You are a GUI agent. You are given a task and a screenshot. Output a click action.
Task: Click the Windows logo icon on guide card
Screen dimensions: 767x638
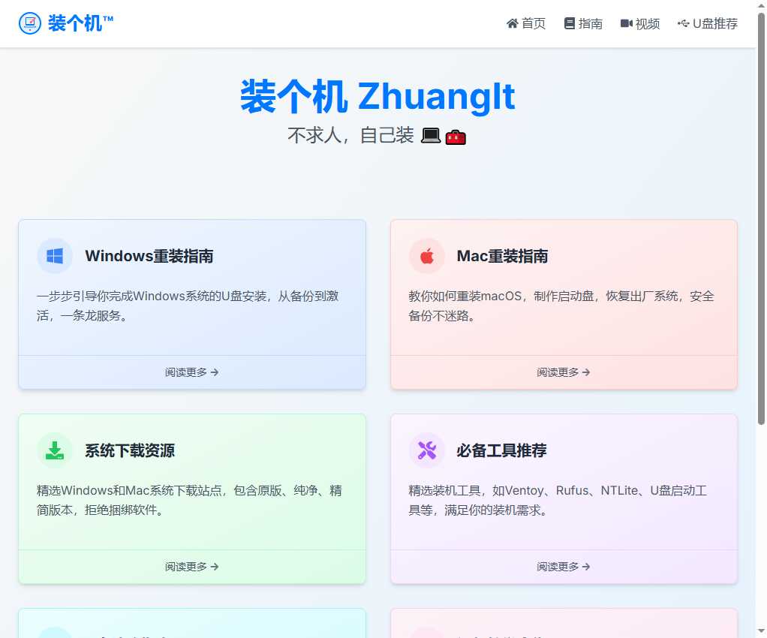click(55, 256)
